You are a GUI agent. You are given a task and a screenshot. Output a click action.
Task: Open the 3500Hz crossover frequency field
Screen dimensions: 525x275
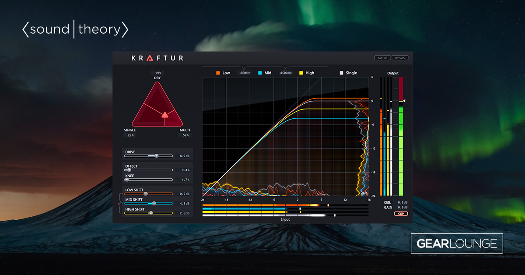click(286, 73)
